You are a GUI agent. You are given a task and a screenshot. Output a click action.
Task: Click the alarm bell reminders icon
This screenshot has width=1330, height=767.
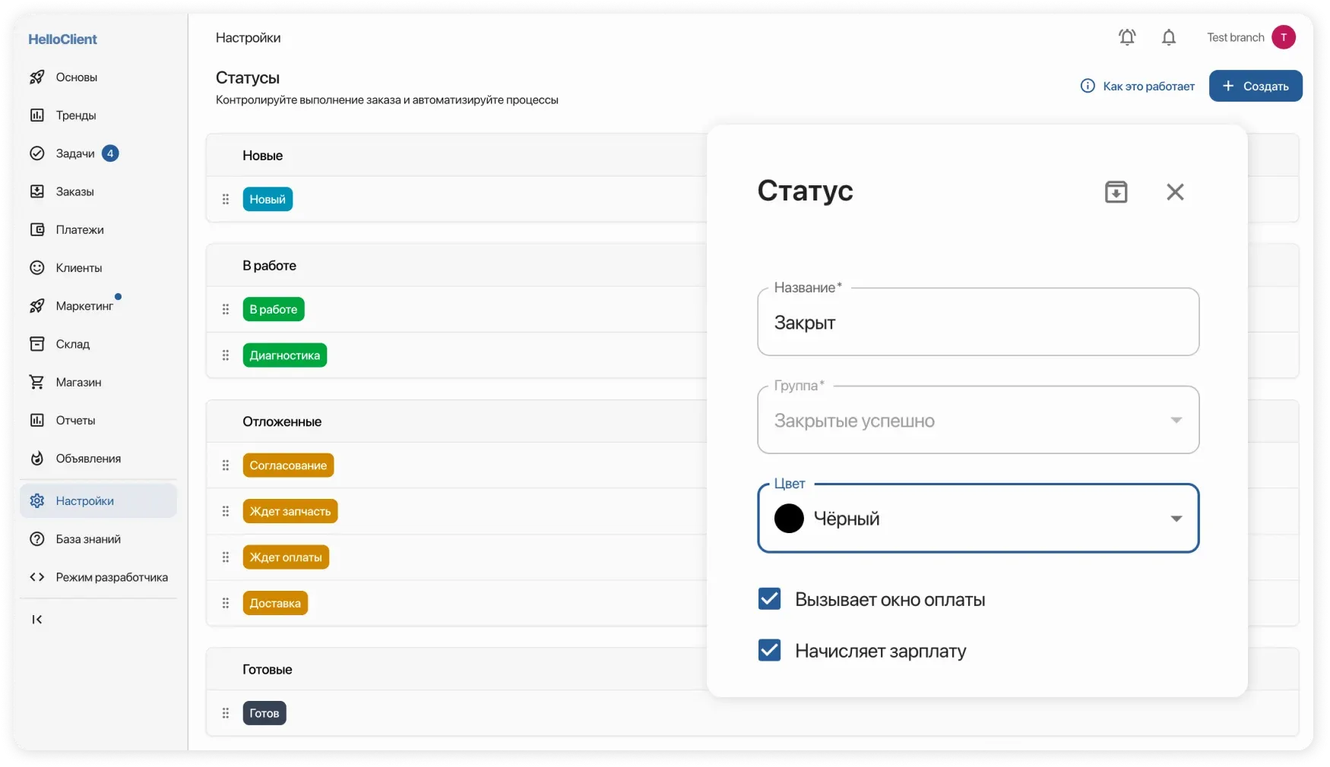coord(1126,37)
